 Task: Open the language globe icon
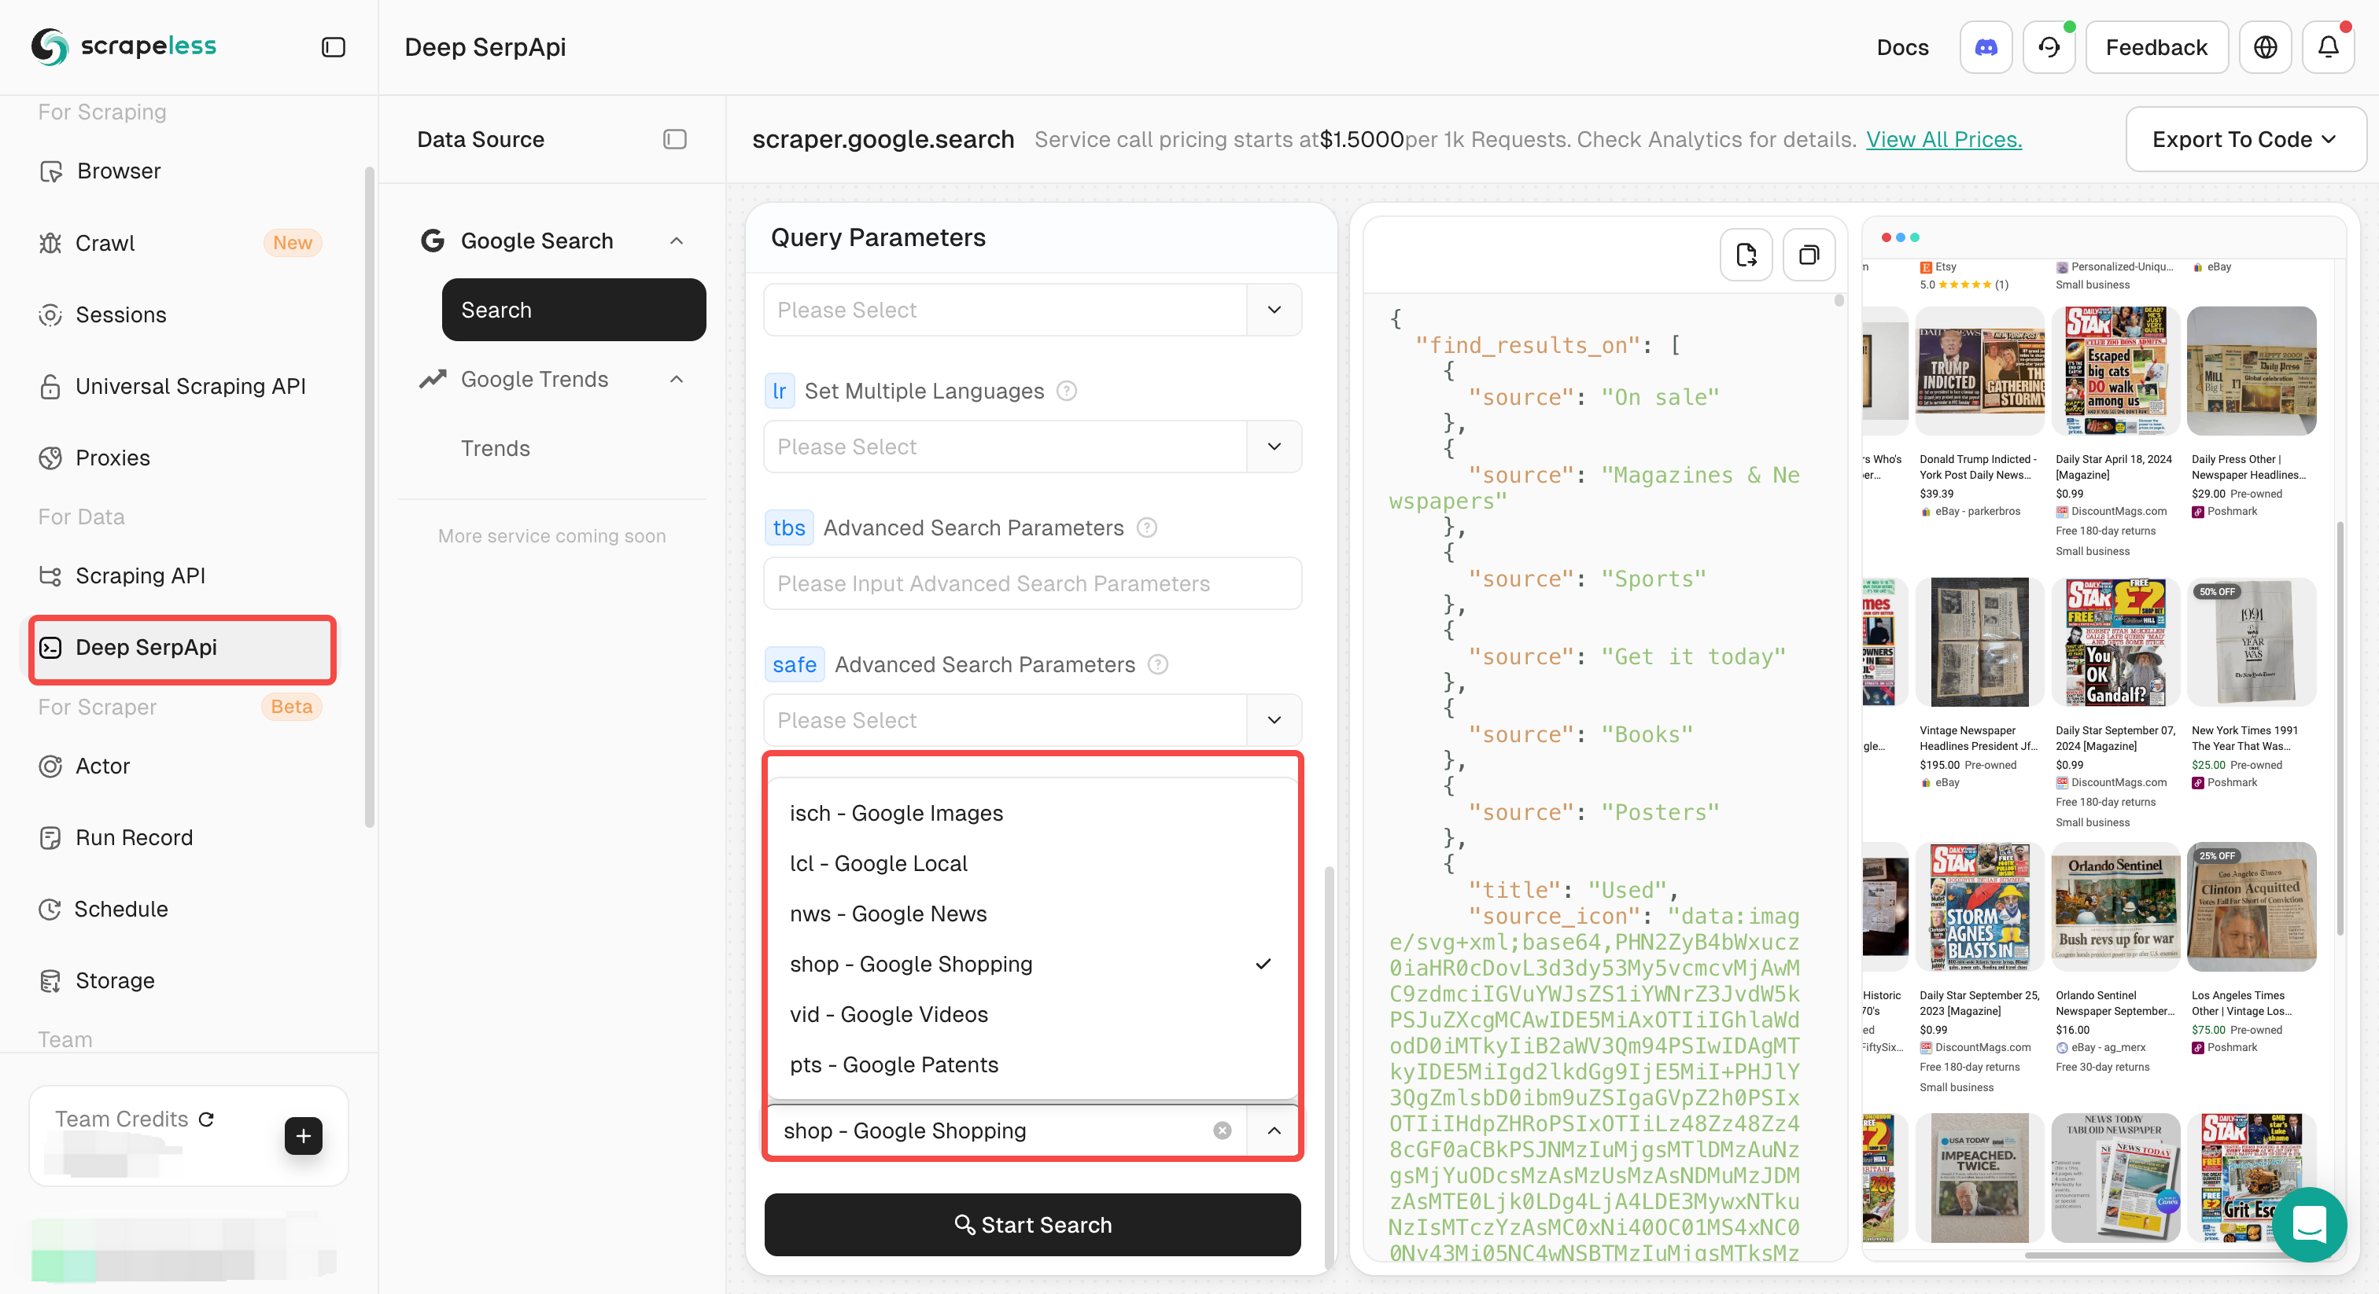pos(2266,47)
